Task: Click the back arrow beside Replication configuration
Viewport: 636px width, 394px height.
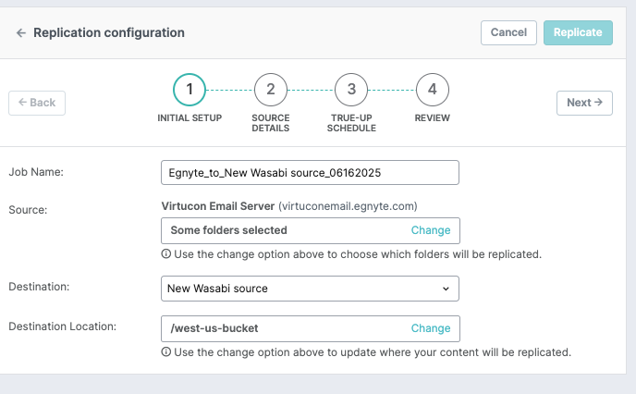Action: (x=20, y=33)
